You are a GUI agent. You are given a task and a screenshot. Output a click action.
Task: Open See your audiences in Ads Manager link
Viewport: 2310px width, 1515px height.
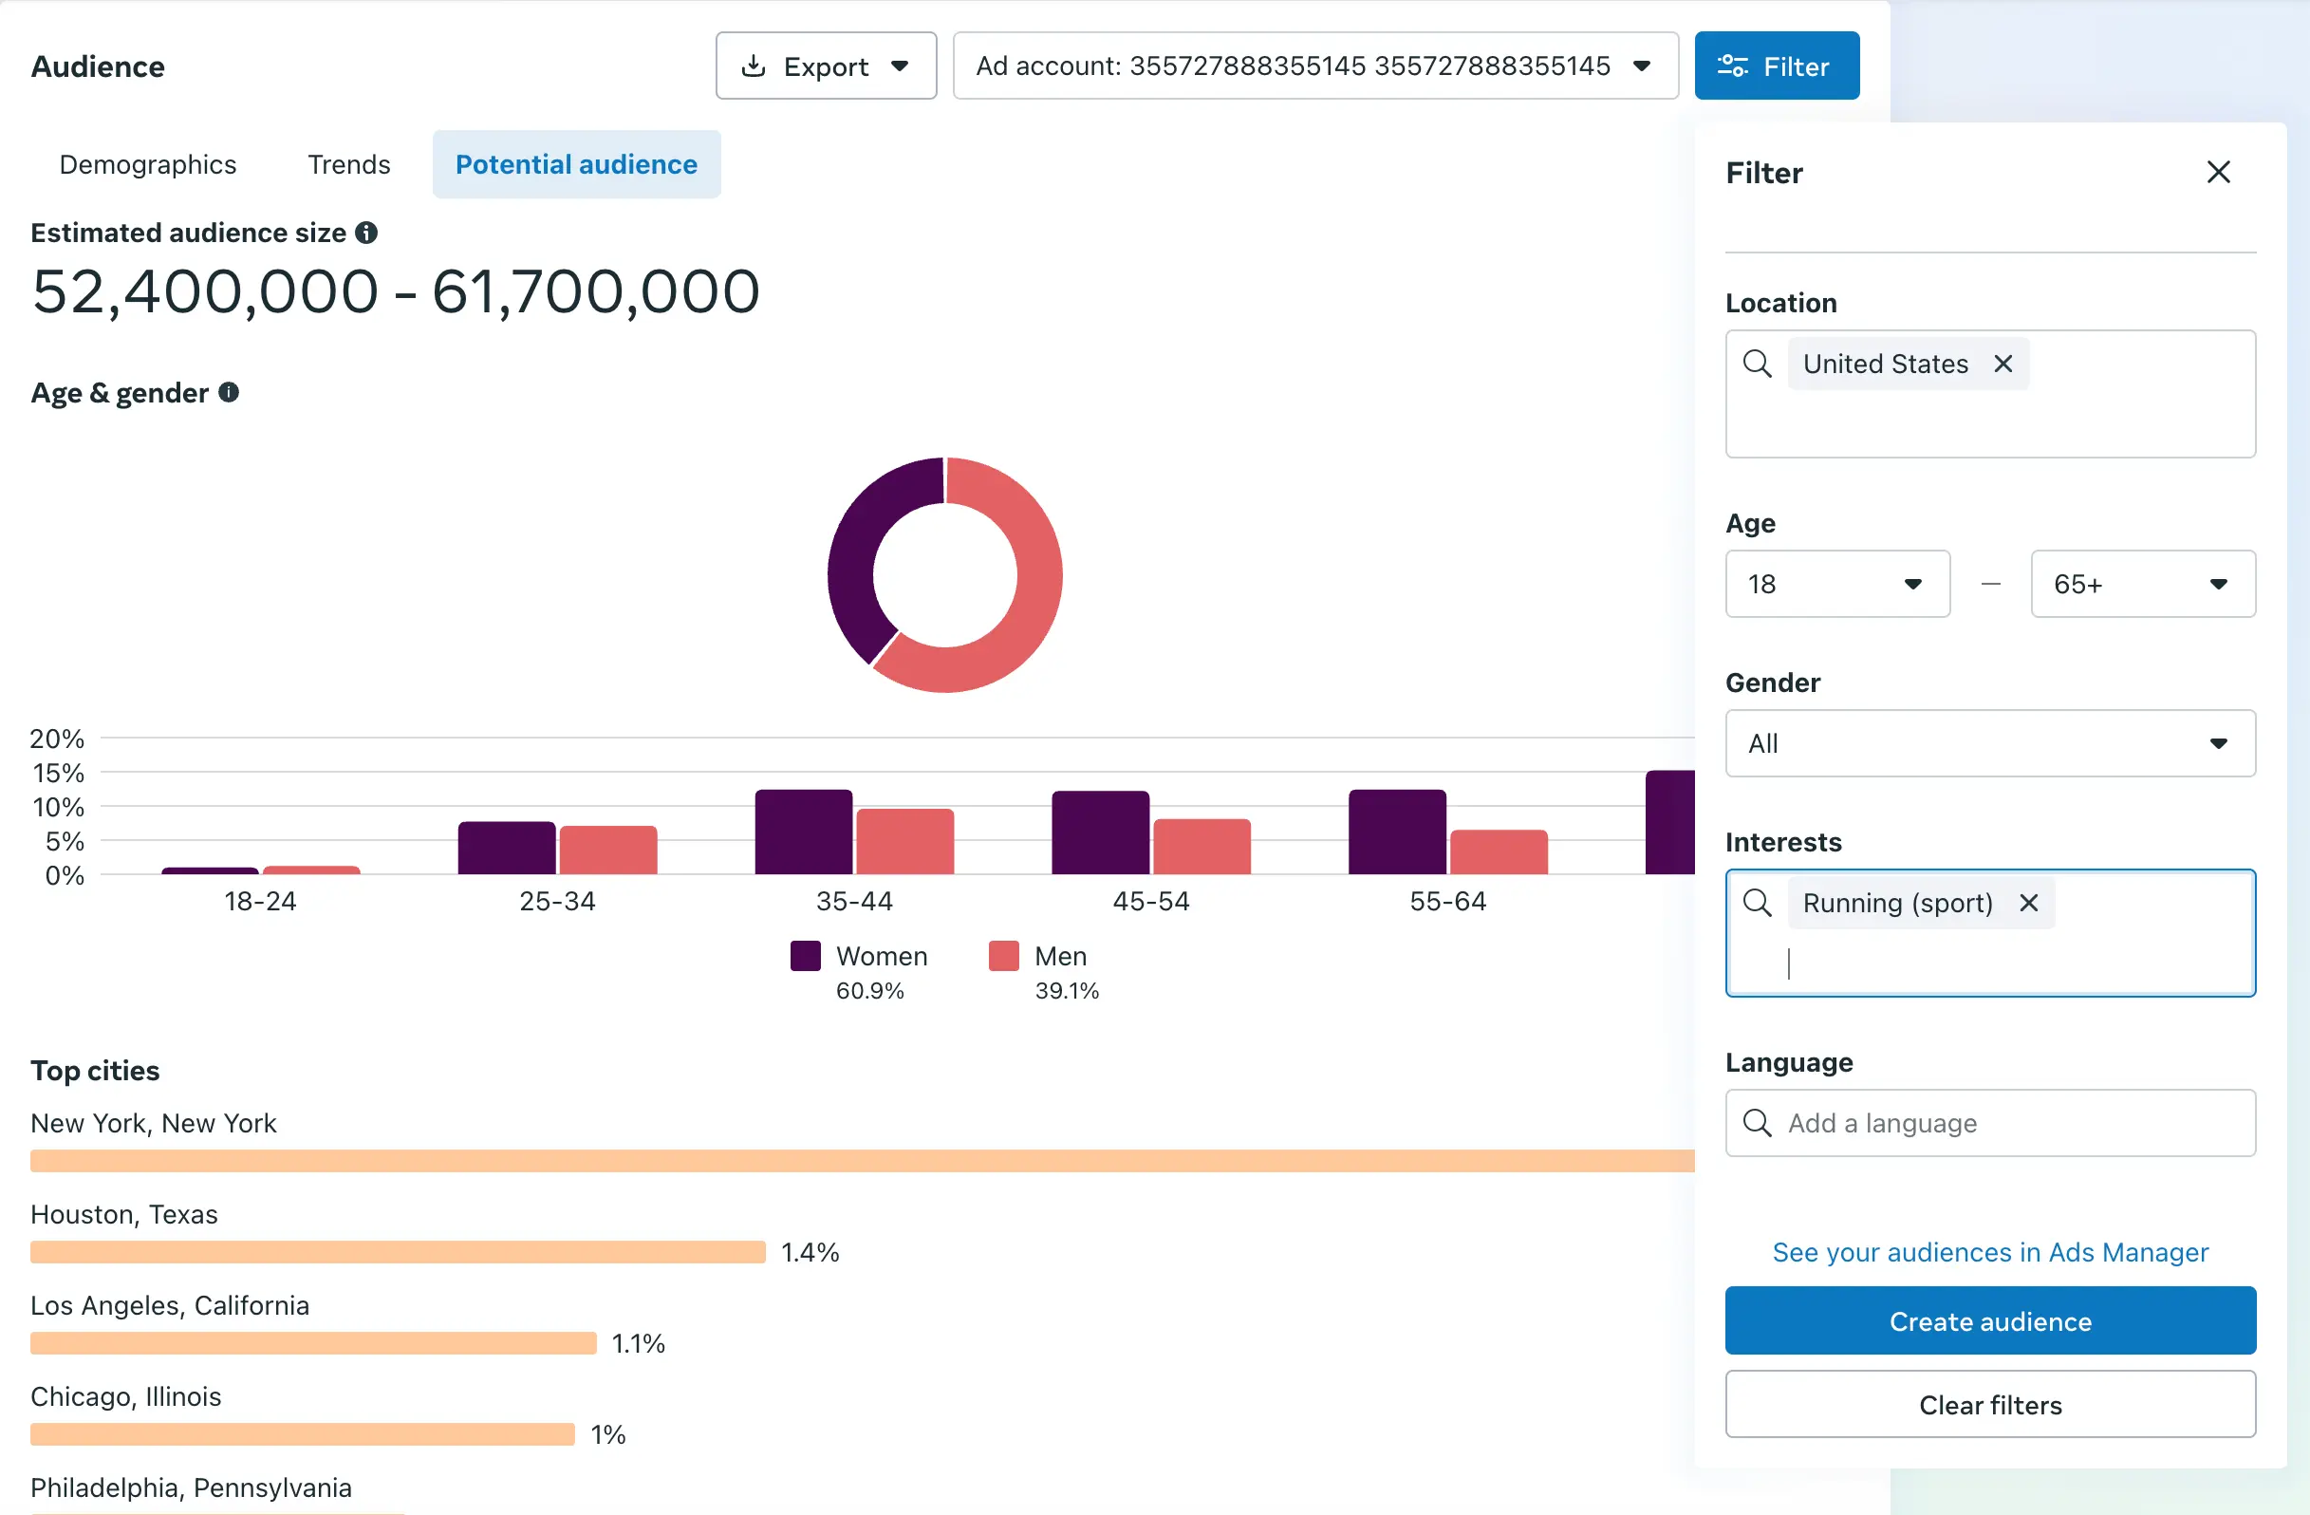click(x=1990, y=1252)
